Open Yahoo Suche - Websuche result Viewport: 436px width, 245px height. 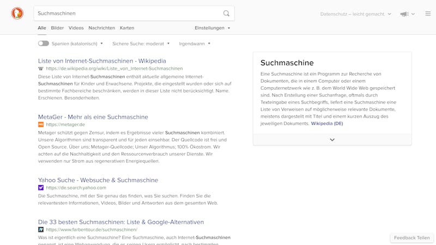(98, 180)
